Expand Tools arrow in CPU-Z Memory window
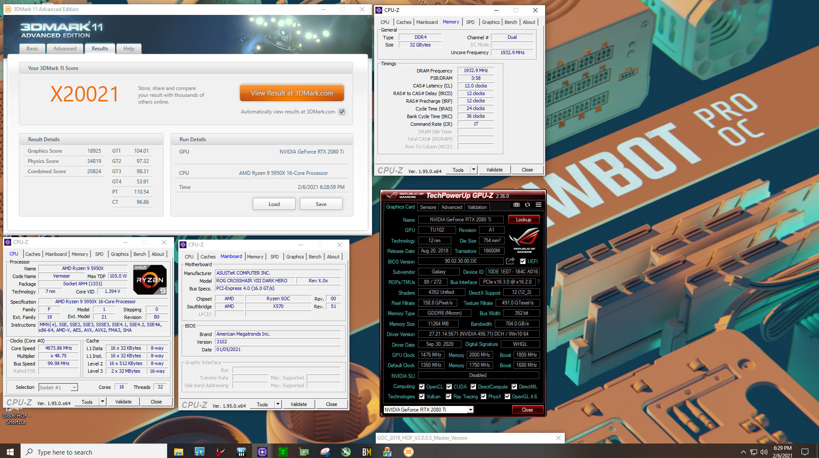 pos(473,170)
